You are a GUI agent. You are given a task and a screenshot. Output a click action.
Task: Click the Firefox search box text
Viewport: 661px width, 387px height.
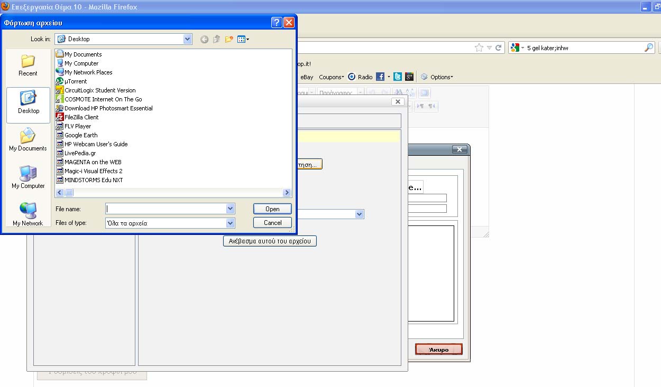click(548, 48)
